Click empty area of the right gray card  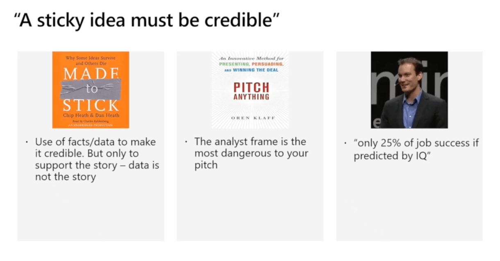coord(409,205)
